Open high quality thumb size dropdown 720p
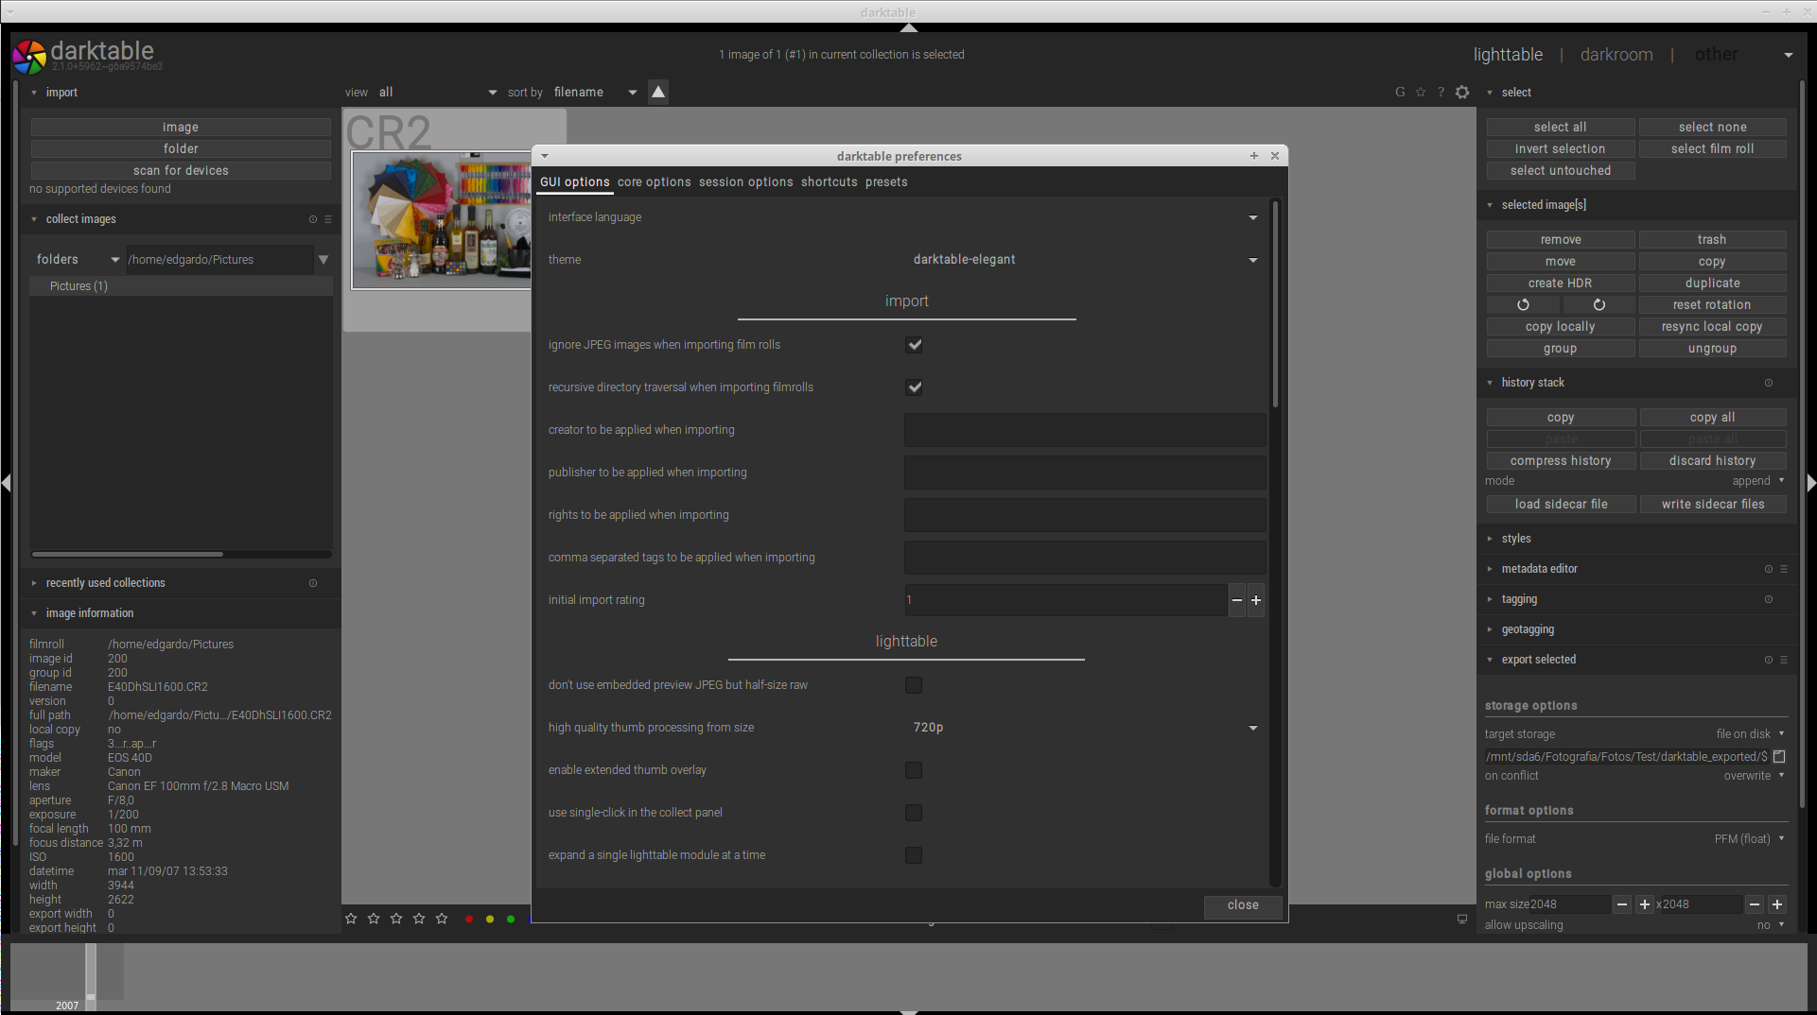This screenshot has width=1817, height=1015. pyautogui.click(x=1085, y=728)
